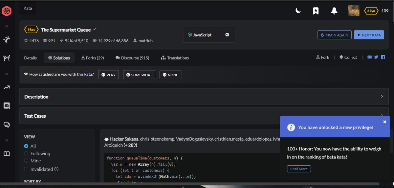Open bookmarked collections icon in header
Viewport: 394px width, 188px height.
point(316,11)
